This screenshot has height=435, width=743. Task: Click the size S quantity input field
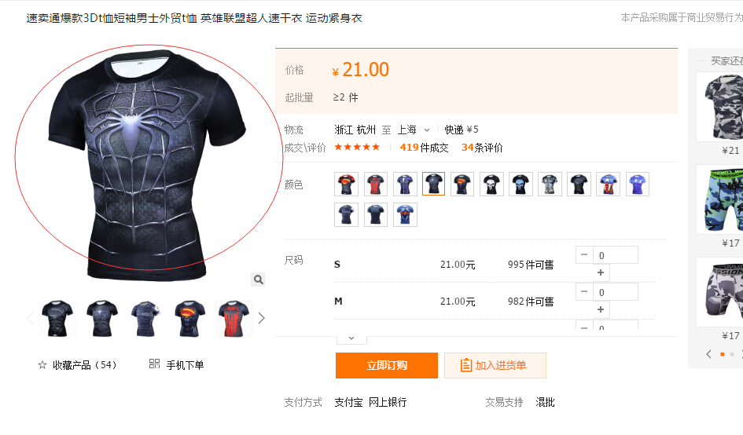point(615,255)
